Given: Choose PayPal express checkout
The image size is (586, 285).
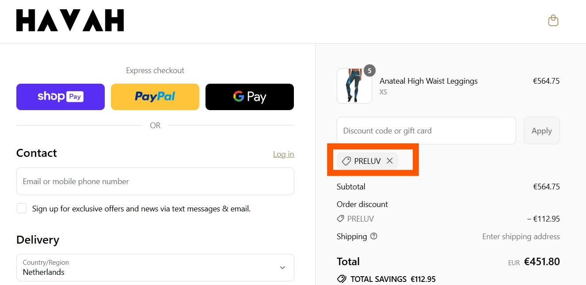Looking at the screenshot, I should 155,97.
